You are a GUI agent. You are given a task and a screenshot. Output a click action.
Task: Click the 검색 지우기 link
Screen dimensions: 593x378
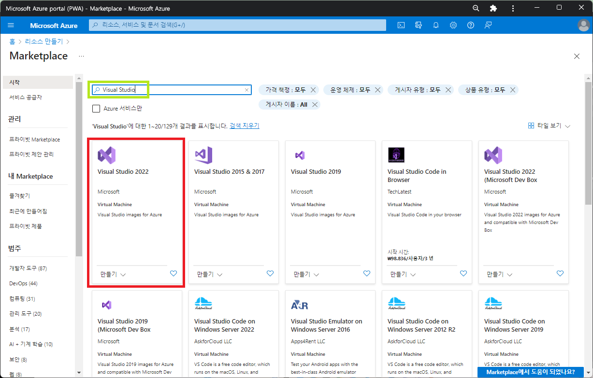pos(245,126)
